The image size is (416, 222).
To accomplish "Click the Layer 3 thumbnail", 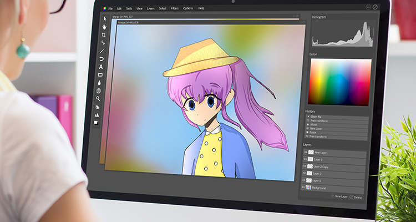I will [311, 159].
